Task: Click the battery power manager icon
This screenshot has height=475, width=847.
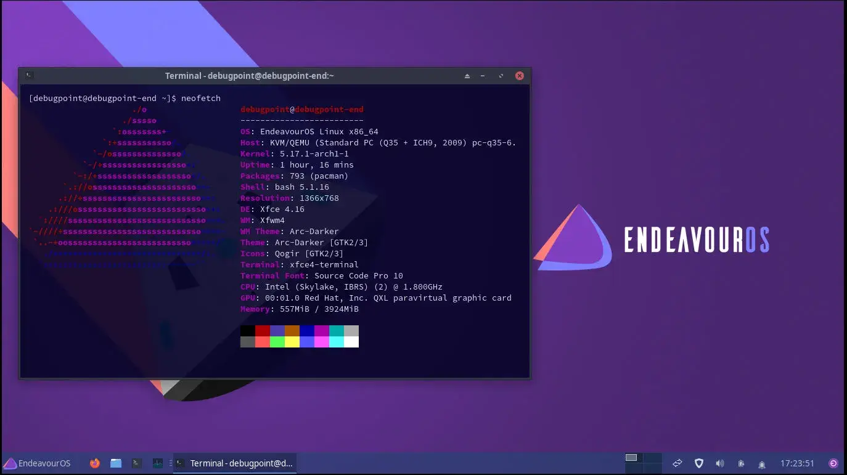Action: click(741, 463)
